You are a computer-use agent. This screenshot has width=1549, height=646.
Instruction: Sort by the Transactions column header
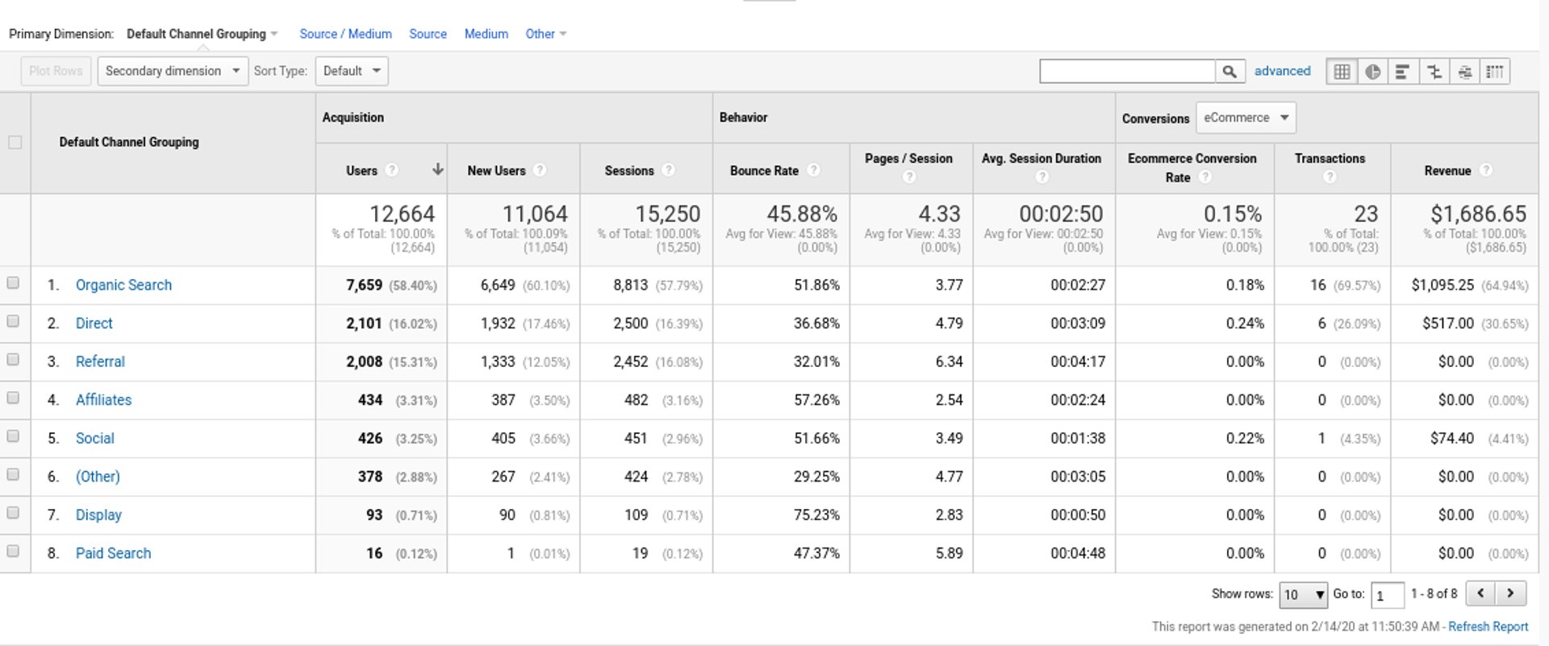(1330, 159)
